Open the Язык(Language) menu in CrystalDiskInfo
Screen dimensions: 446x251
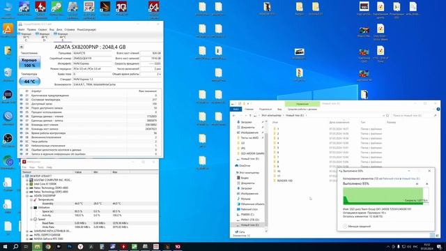tap(86, 29)
